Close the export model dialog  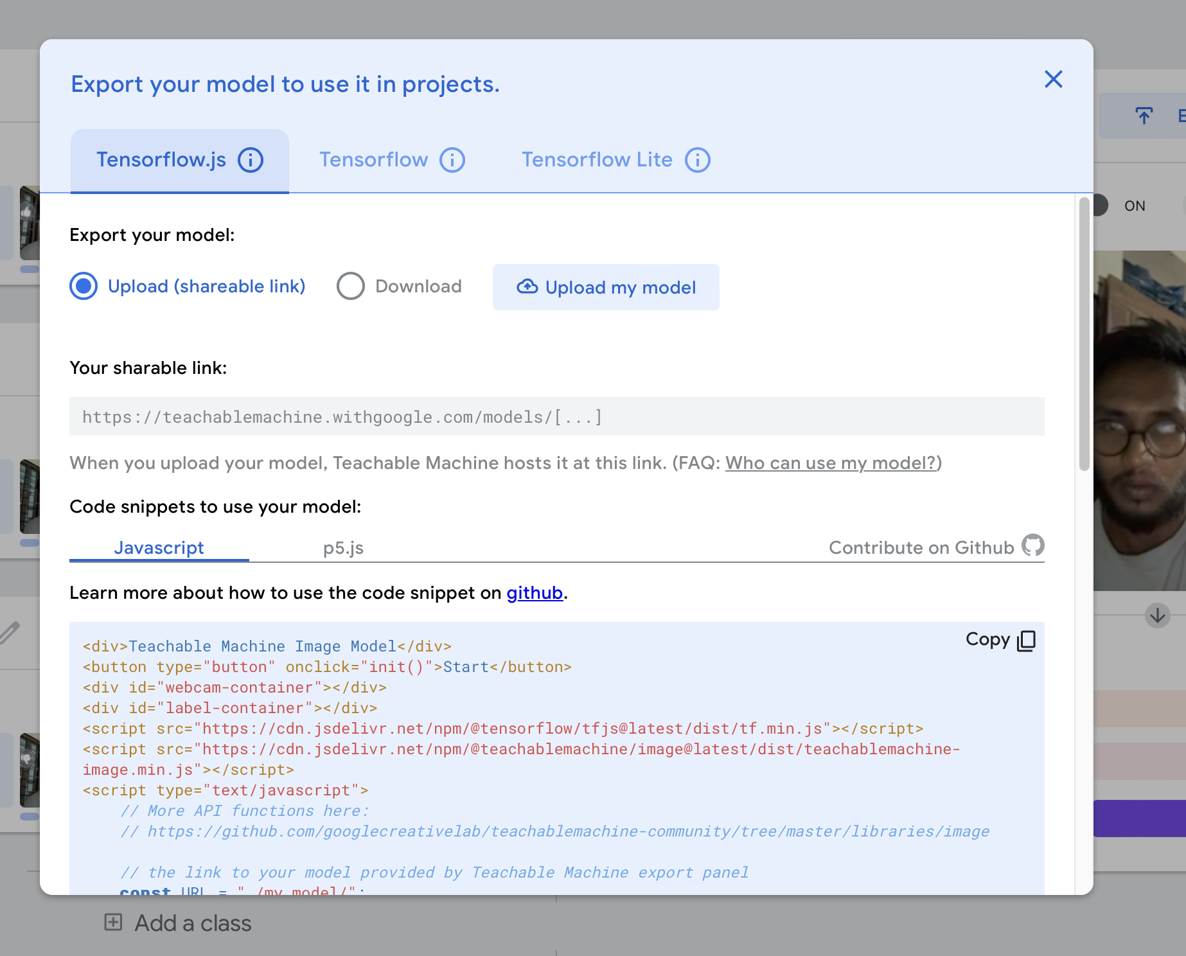[1054, 80]
